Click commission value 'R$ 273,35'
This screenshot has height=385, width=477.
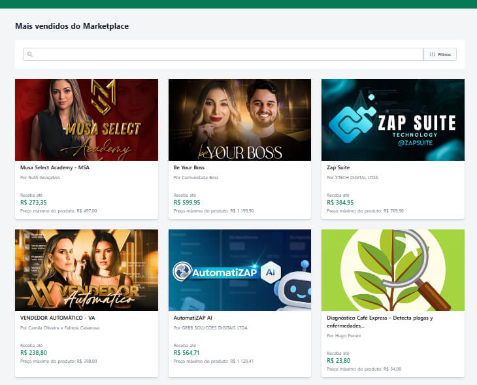pos(33,203)
